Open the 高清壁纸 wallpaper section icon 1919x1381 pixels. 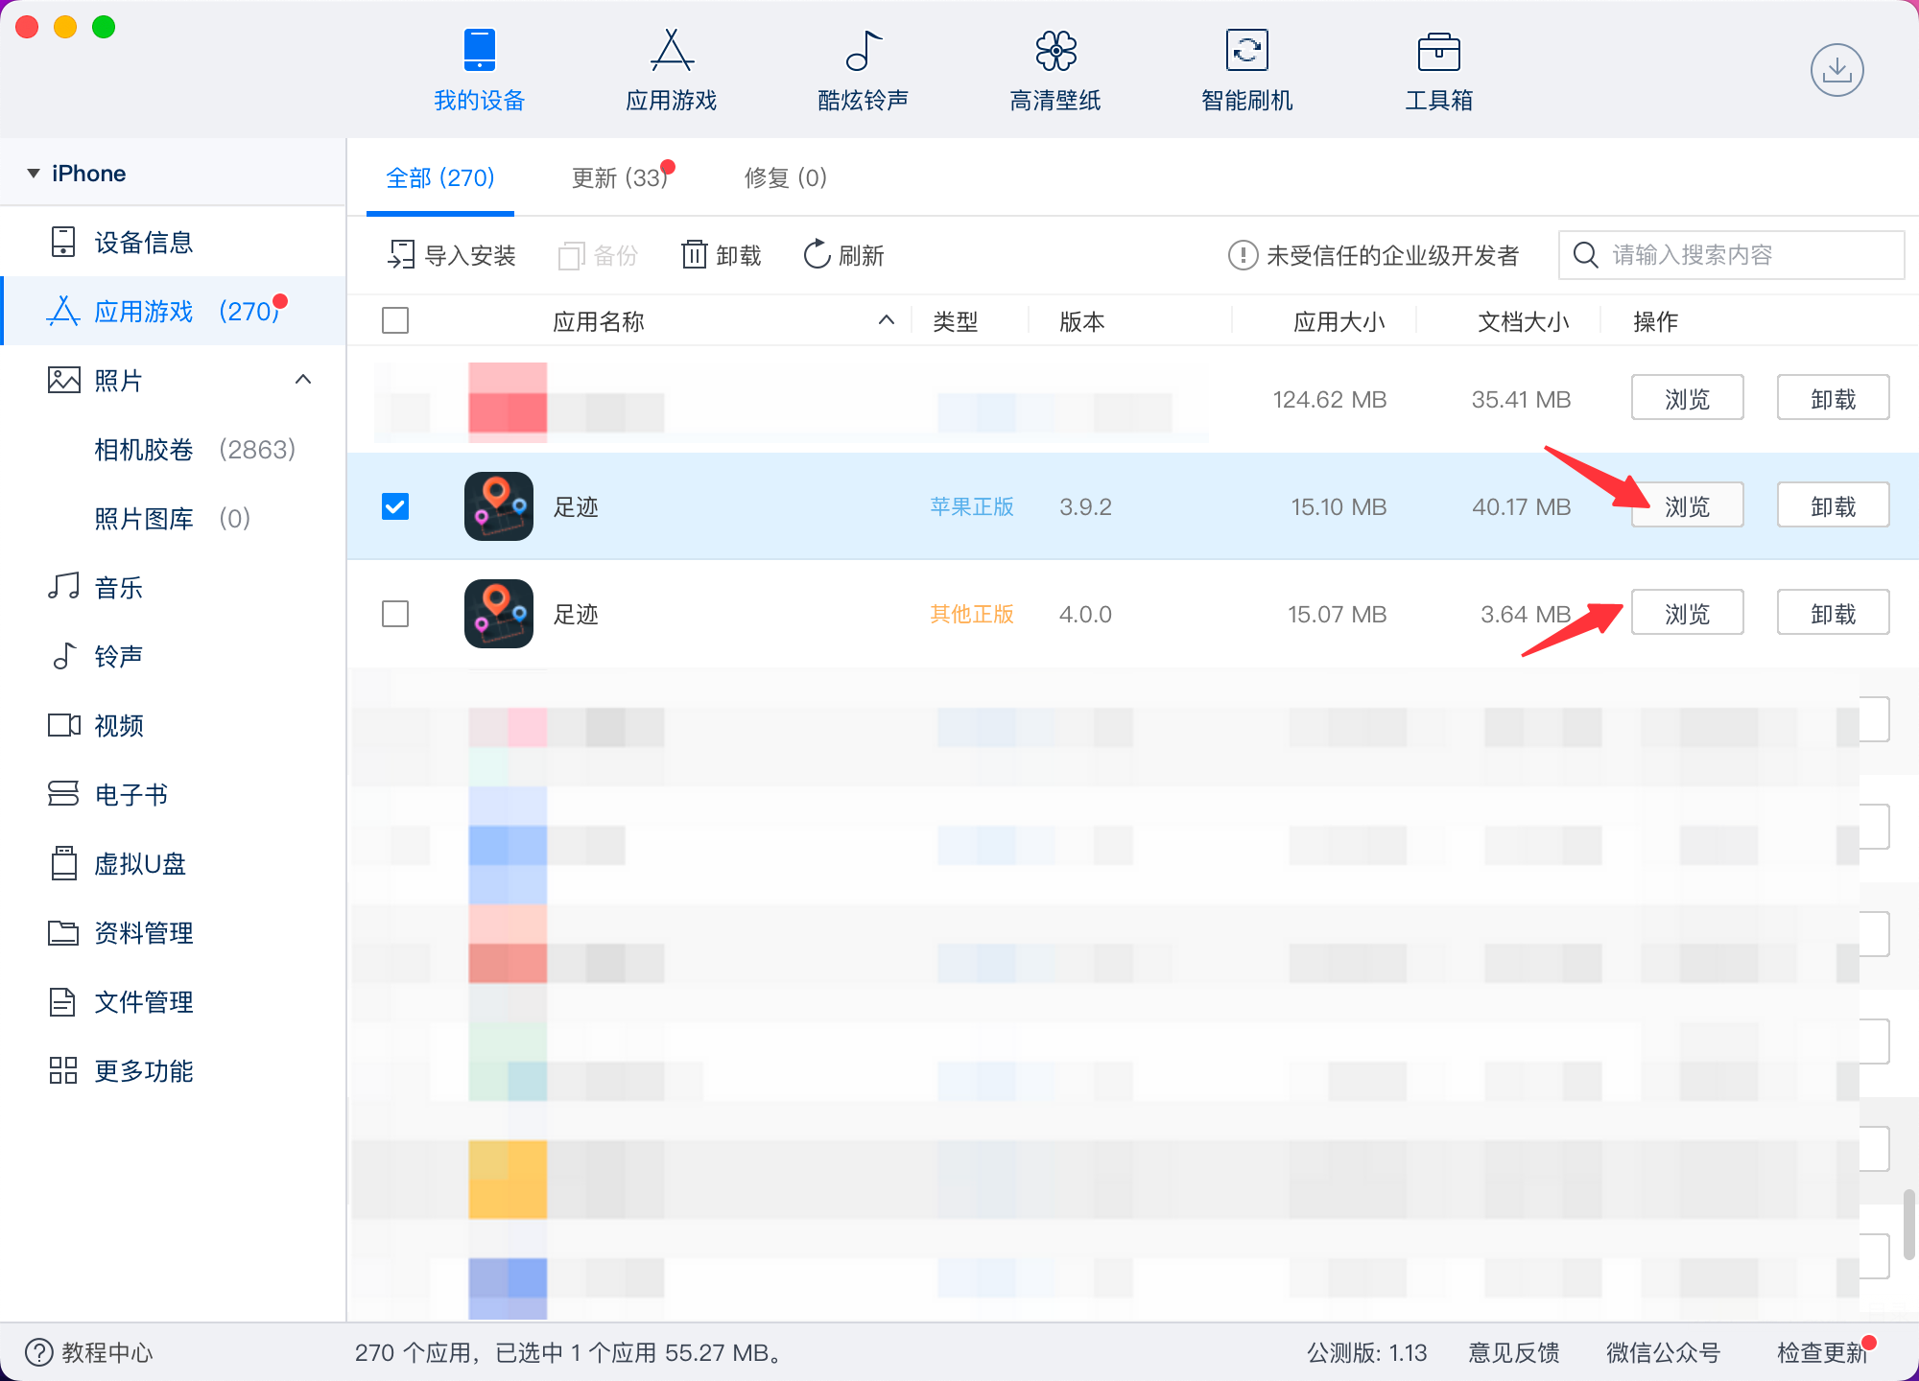tap(1055, 51)
